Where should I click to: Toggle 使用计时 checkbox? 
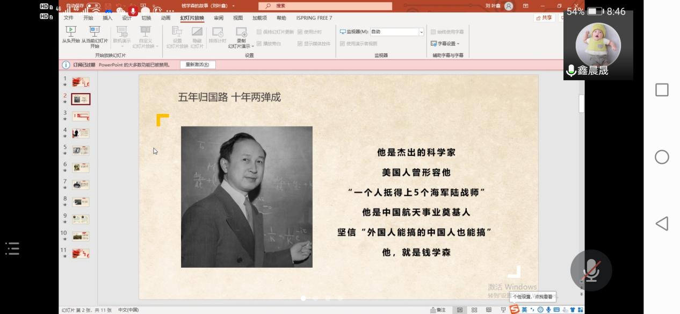point(300,32)
